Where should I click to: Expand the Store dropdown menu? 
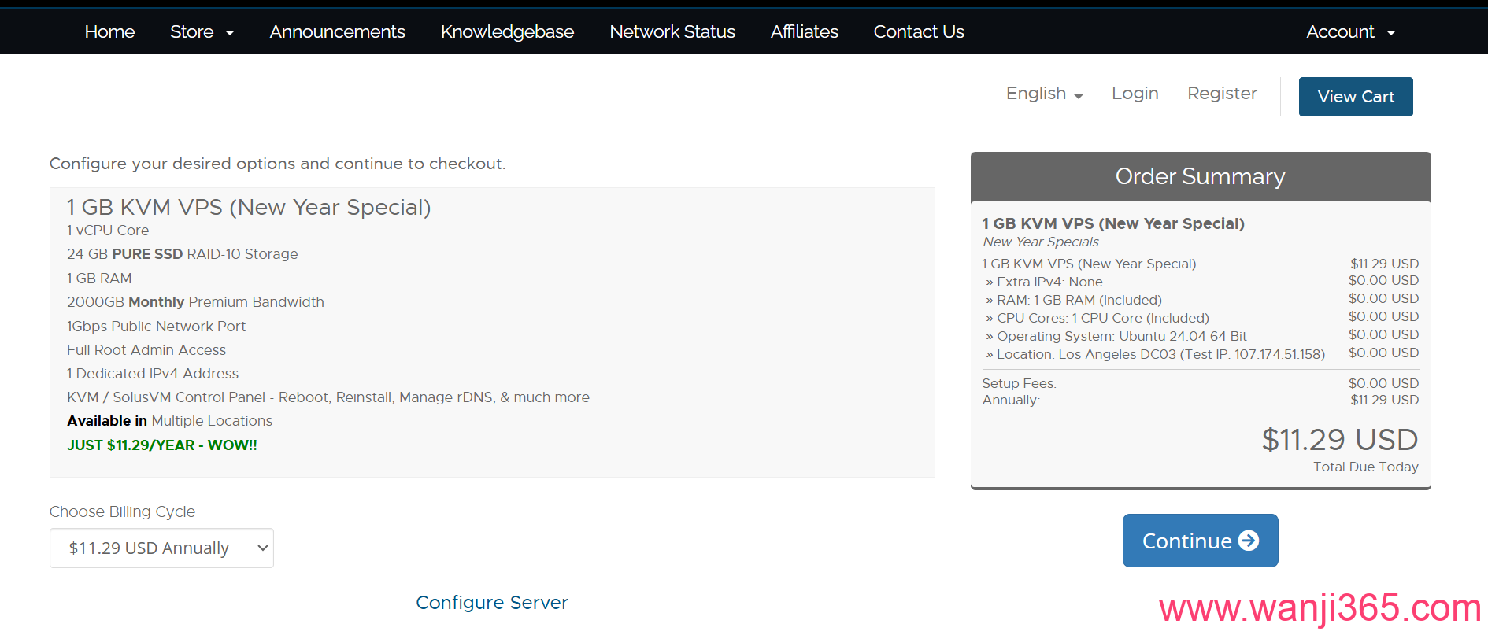coord(202,31)
